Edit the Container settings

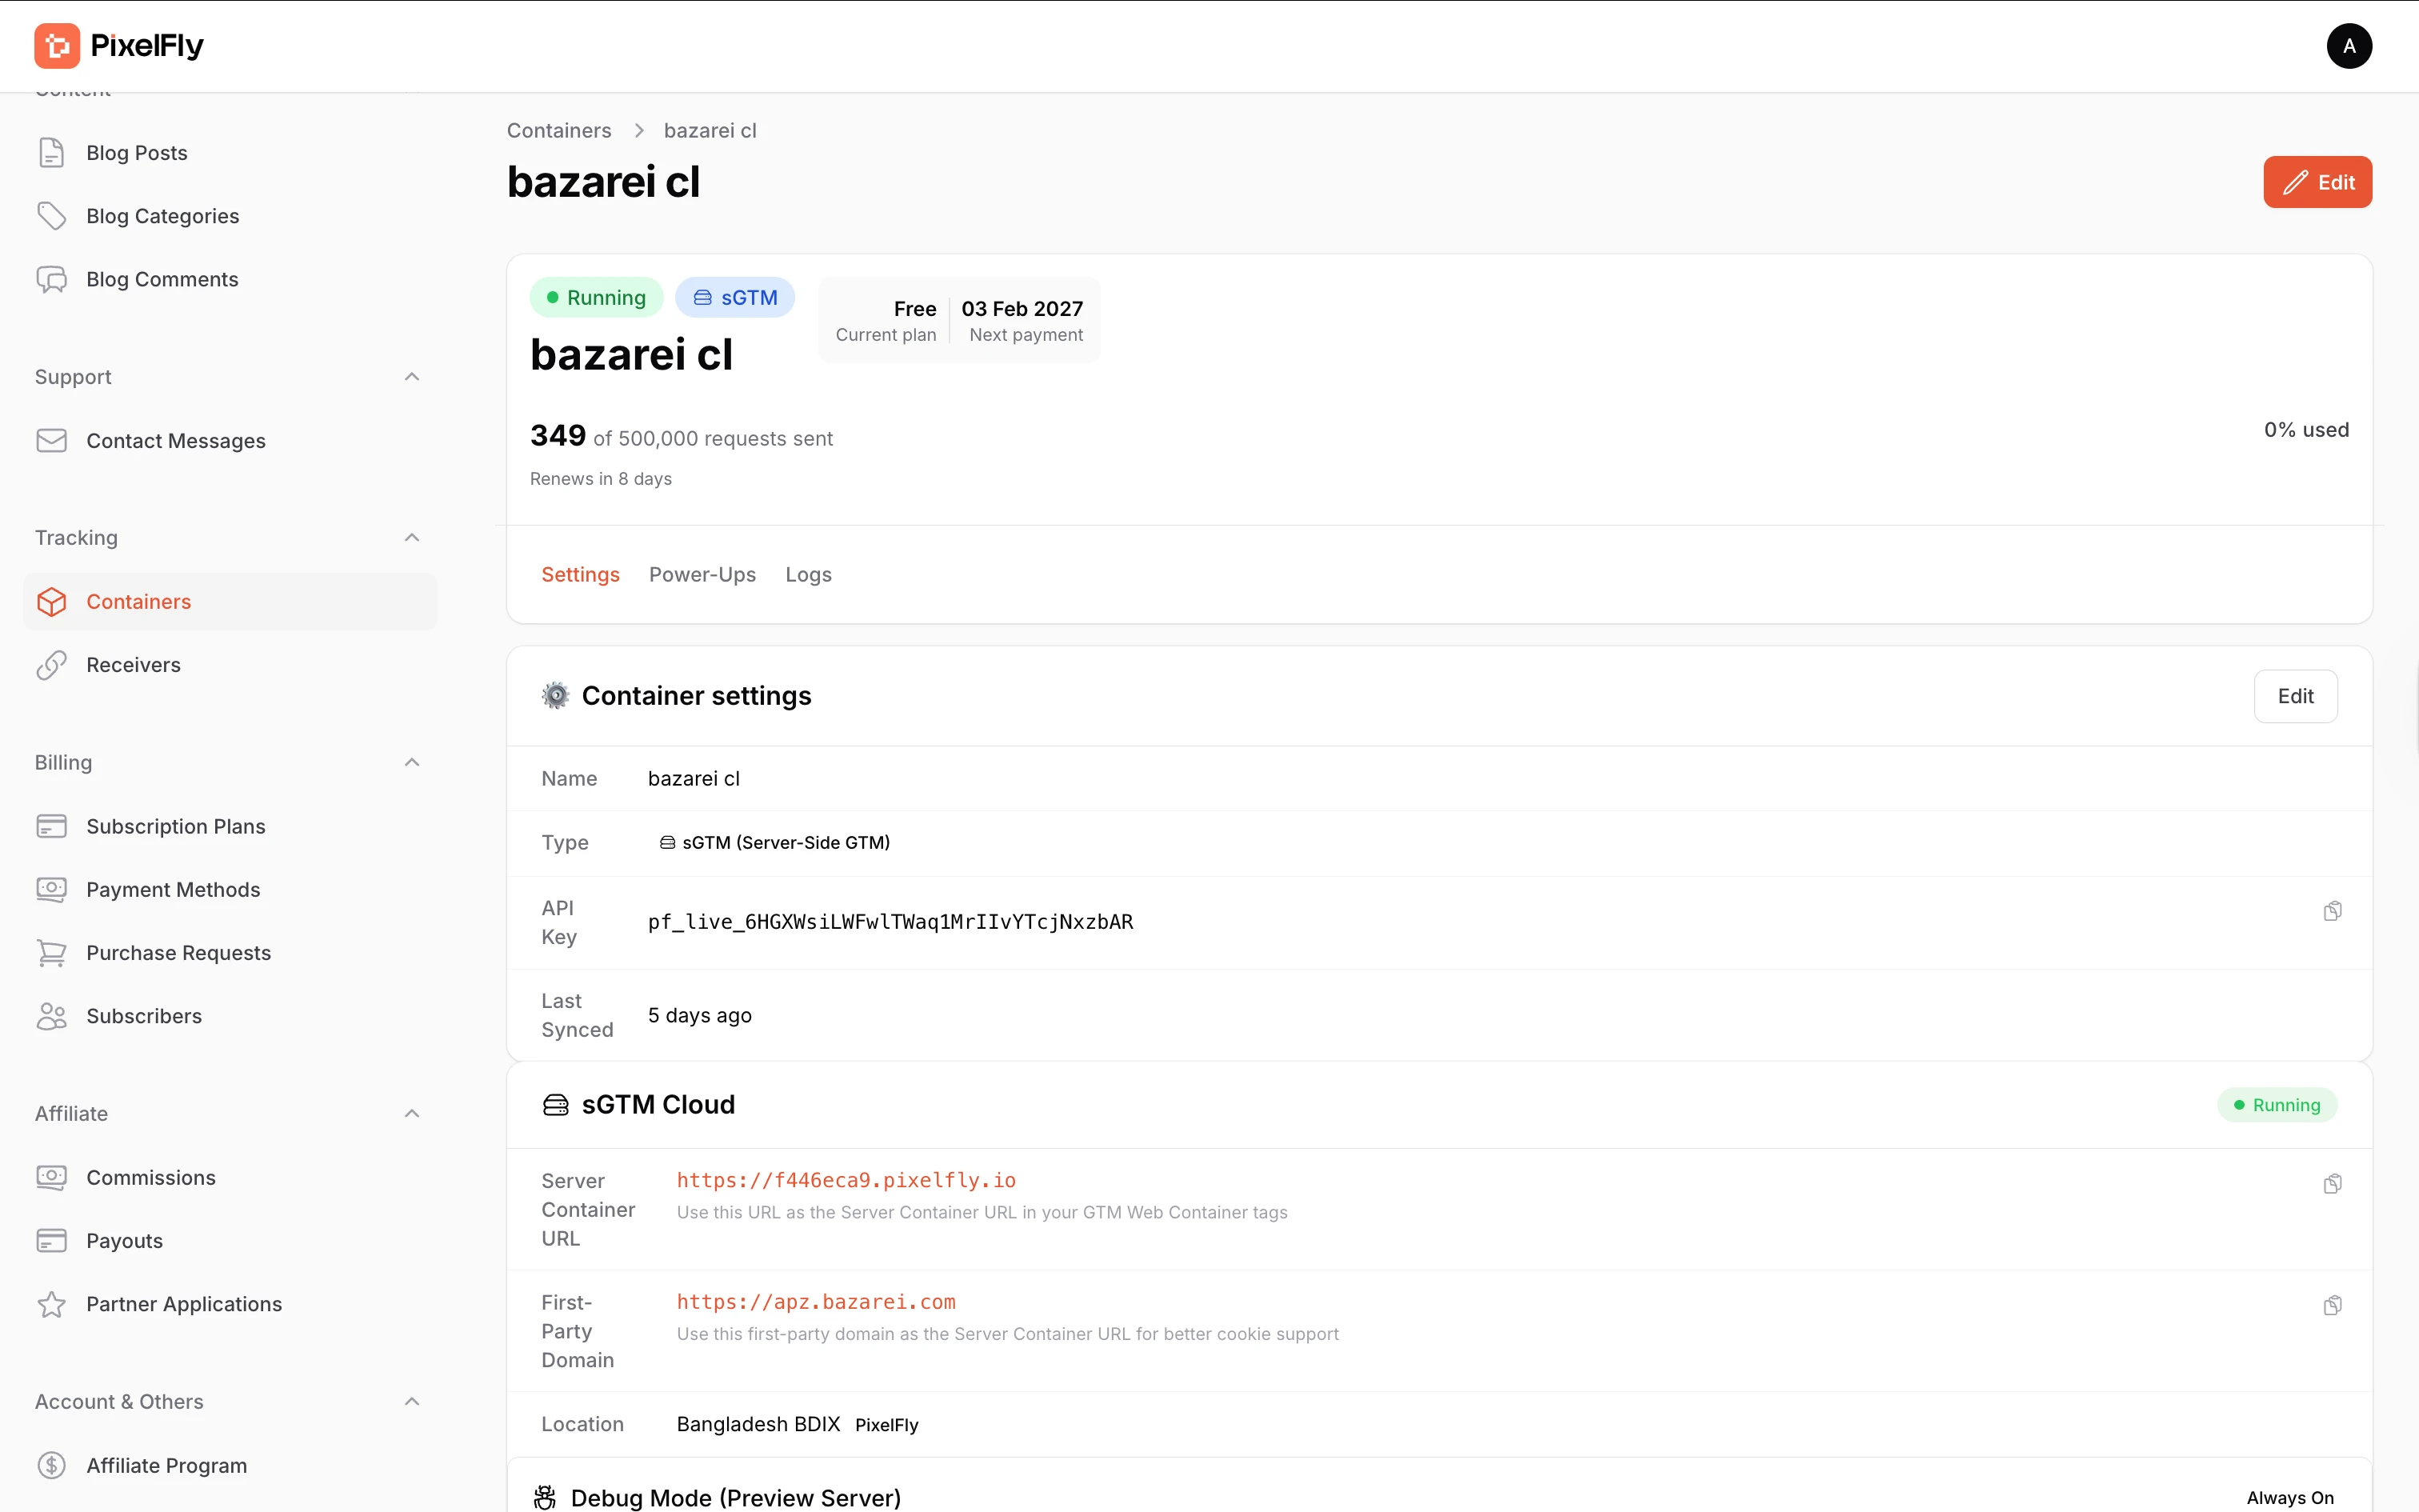(2294, 696)
